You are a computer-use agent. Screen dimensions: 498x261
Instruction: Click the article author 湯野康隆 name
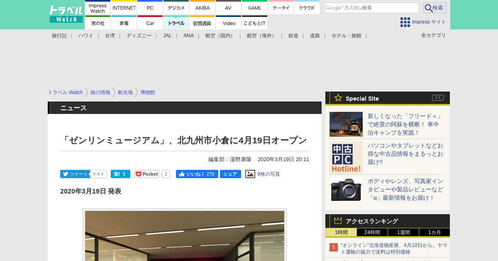(x=241, y=159)
